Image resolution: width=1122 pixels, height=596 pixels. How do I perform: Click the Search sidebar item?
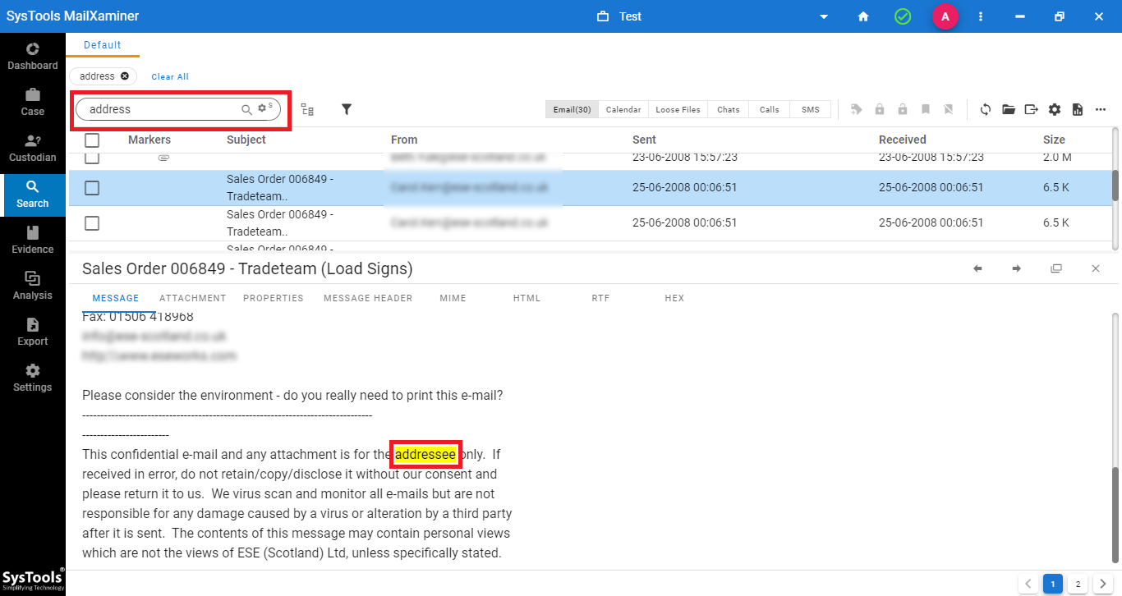[x=33, y=195]
